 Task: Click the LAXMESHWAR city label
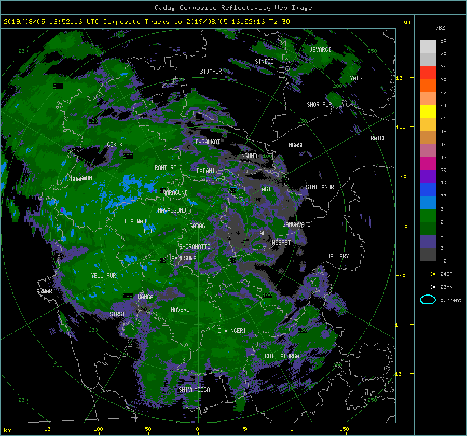(184, 258)
